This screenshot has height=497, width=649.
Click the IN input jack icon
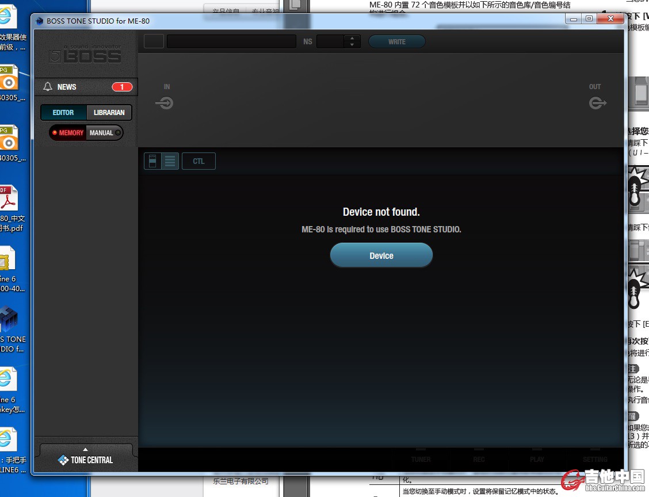165,103
